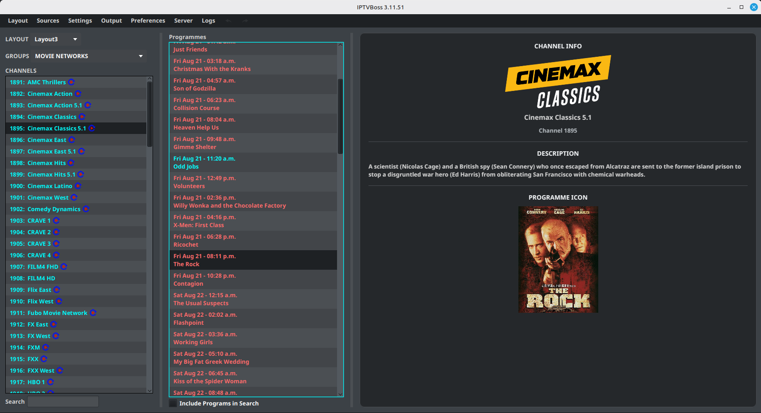This screenshot has width=761, height=413.
Task: Open the Layout menu
Action: [18, 20]
